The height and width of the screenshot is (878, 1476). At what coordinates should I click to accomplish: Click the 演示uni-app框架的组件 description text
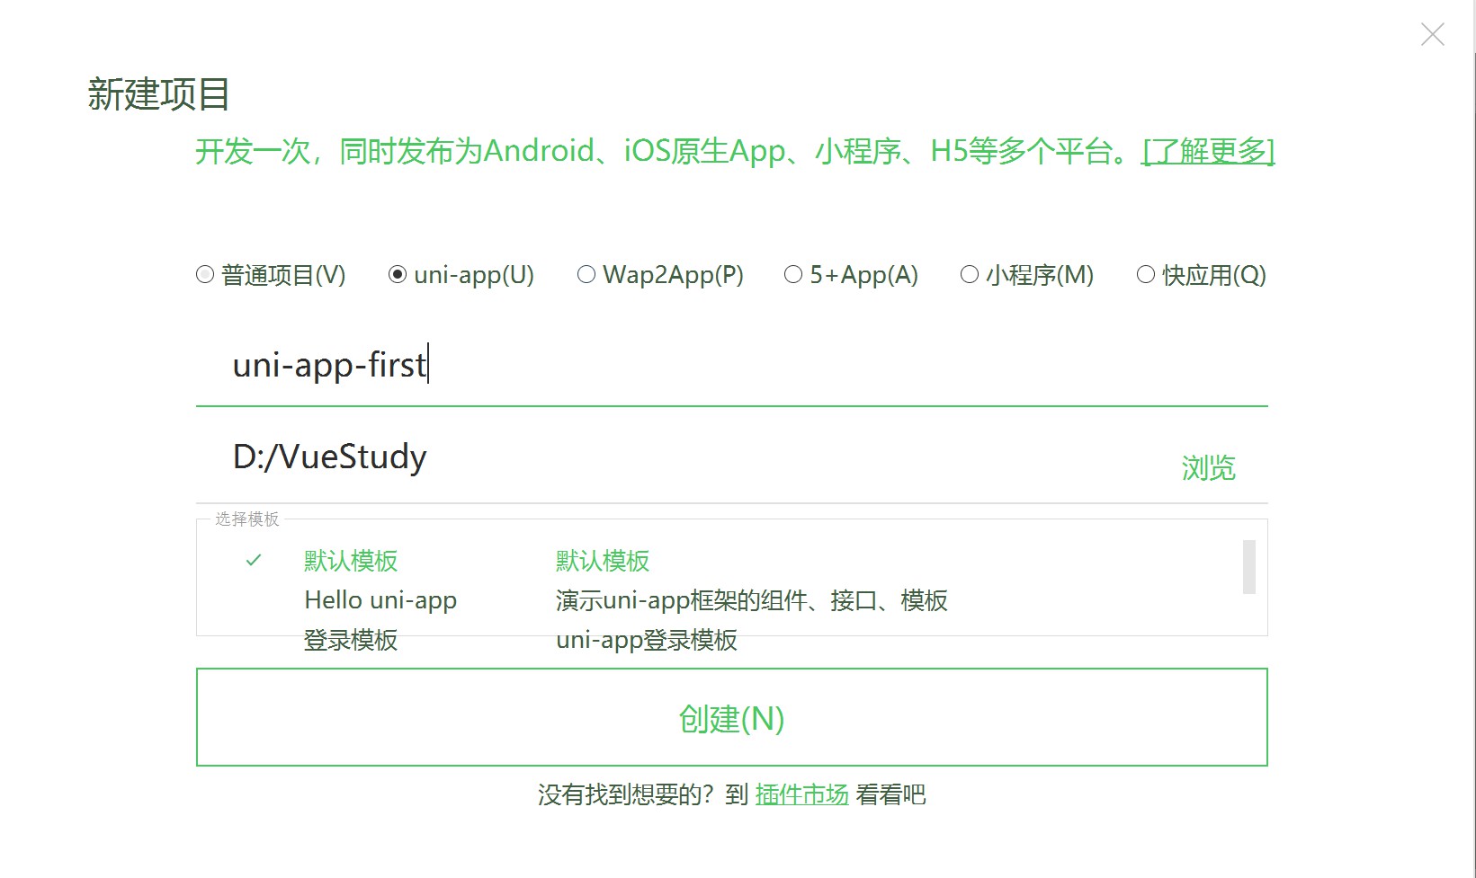751,600
